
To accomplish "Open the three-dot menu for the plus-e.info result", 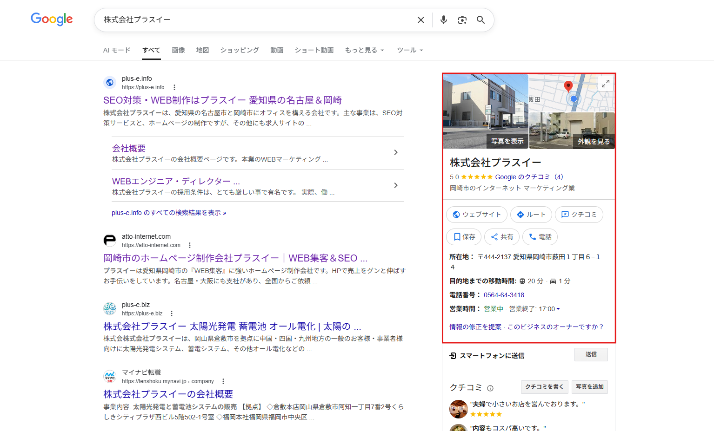I will 174,87.
